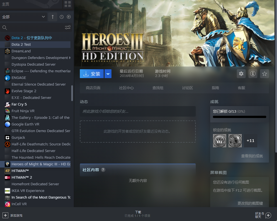The width and height of the screenshot is (277, 221).
Task: Toggle the ready-to-play filter icon
Action: tap(69, 17)
